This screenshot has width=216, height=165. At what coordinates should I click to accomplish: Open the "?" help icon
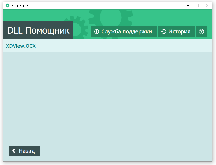(x=201, y=31)
